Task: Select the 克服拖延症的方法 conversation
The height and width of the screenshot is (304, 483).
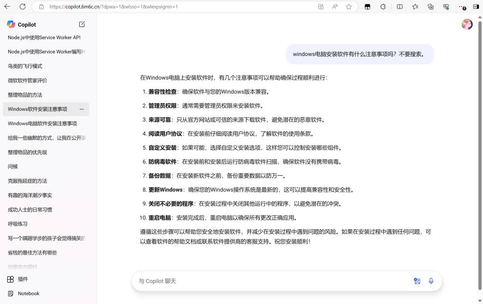Action: (x=27, y=181)
